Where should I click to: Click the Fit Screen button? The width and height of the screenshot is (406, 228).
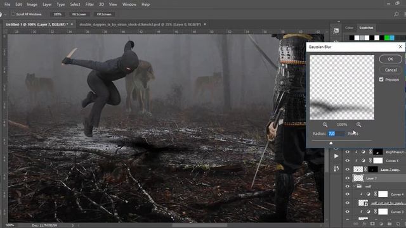pyautogui.click(x=79, y=14)
